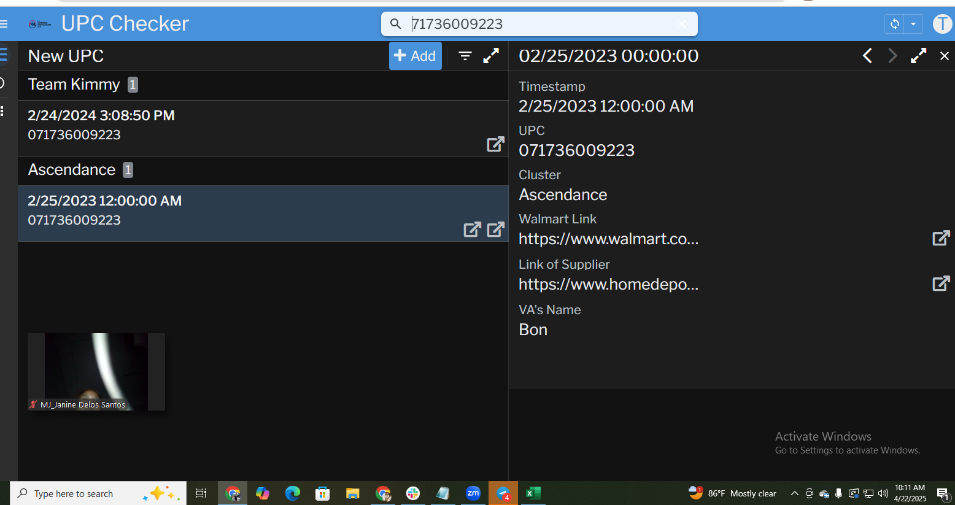The height and width of the screenshot is (505, 955).
Task: Click the filter icon beside Add
Action: coord(465,56)
